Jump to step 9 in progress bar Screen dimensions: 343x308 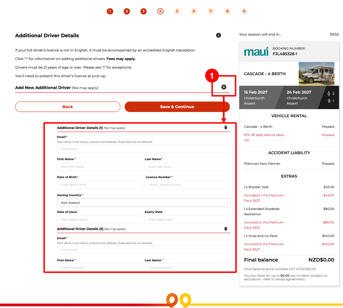coord(244,11)
